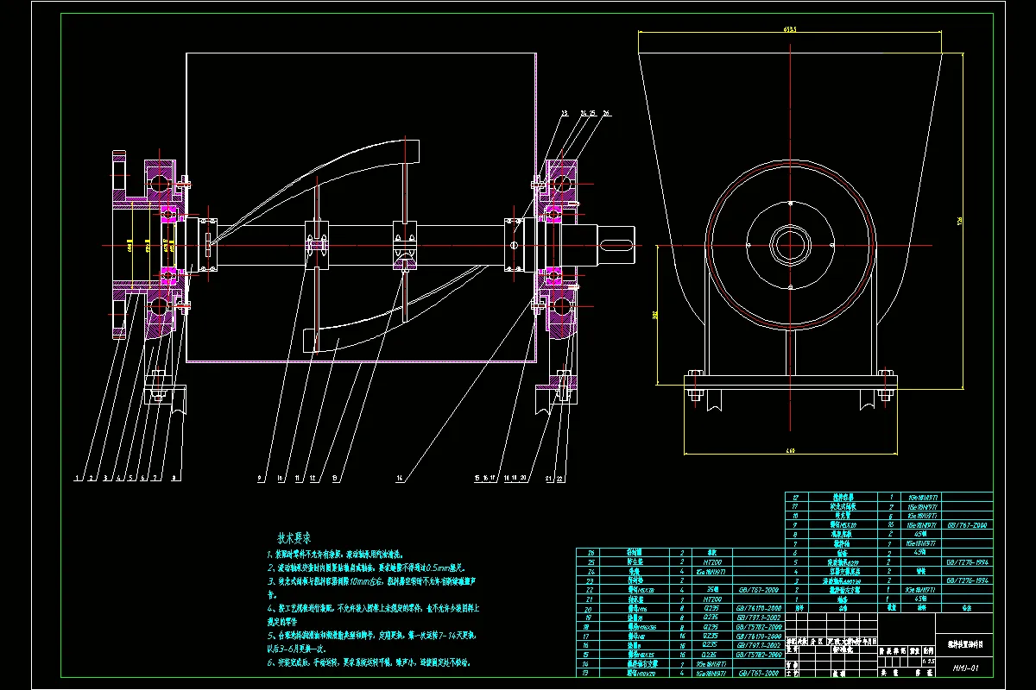Click balloon label '1' at bottom left
Viewport: 1036px width, 690px height.
[77, 477]
